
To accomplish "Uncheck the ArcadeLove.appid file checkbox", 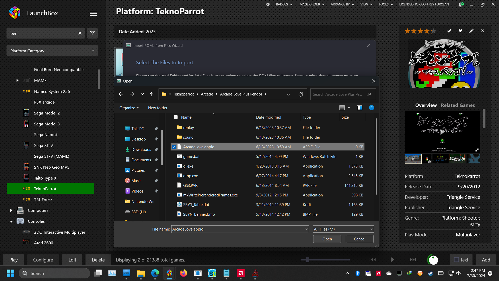I will pos(174,147).
